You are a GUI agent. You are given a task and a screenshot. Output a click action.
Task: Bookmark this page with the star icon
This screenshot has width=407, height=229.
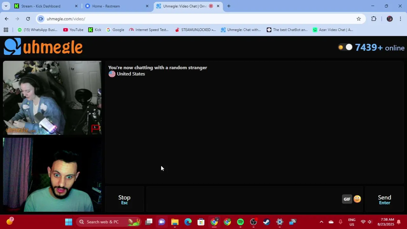coord(359,19)
